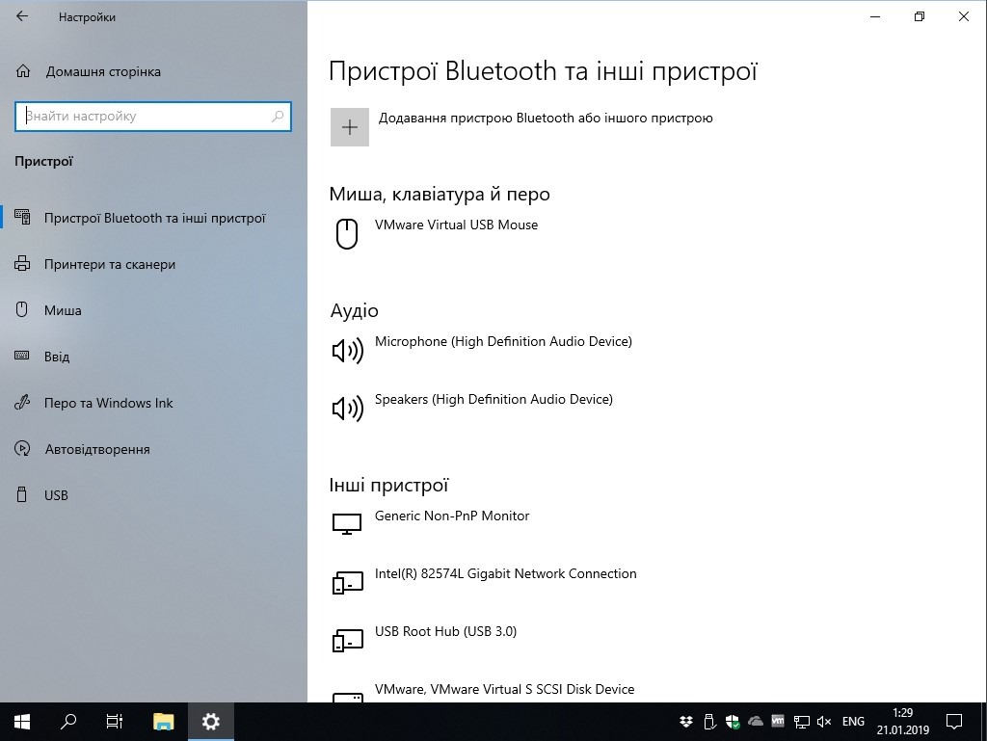Select VMware Virtual S SCSI Disk Device

tap(504, 689)
